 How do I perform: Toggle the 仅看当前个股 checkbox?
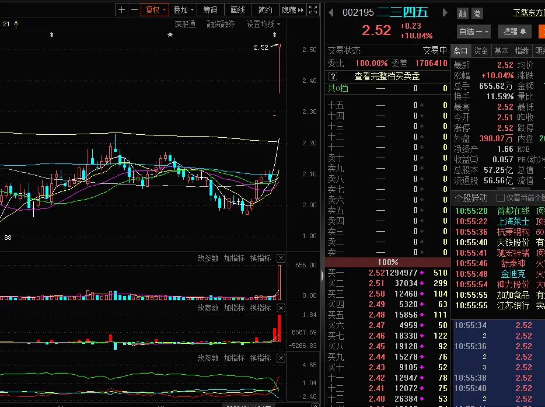(x=500, y=198)
